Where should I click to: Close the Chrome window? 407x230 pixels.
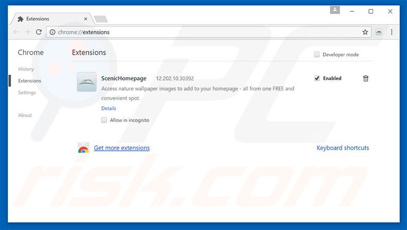tap(390, 11)
